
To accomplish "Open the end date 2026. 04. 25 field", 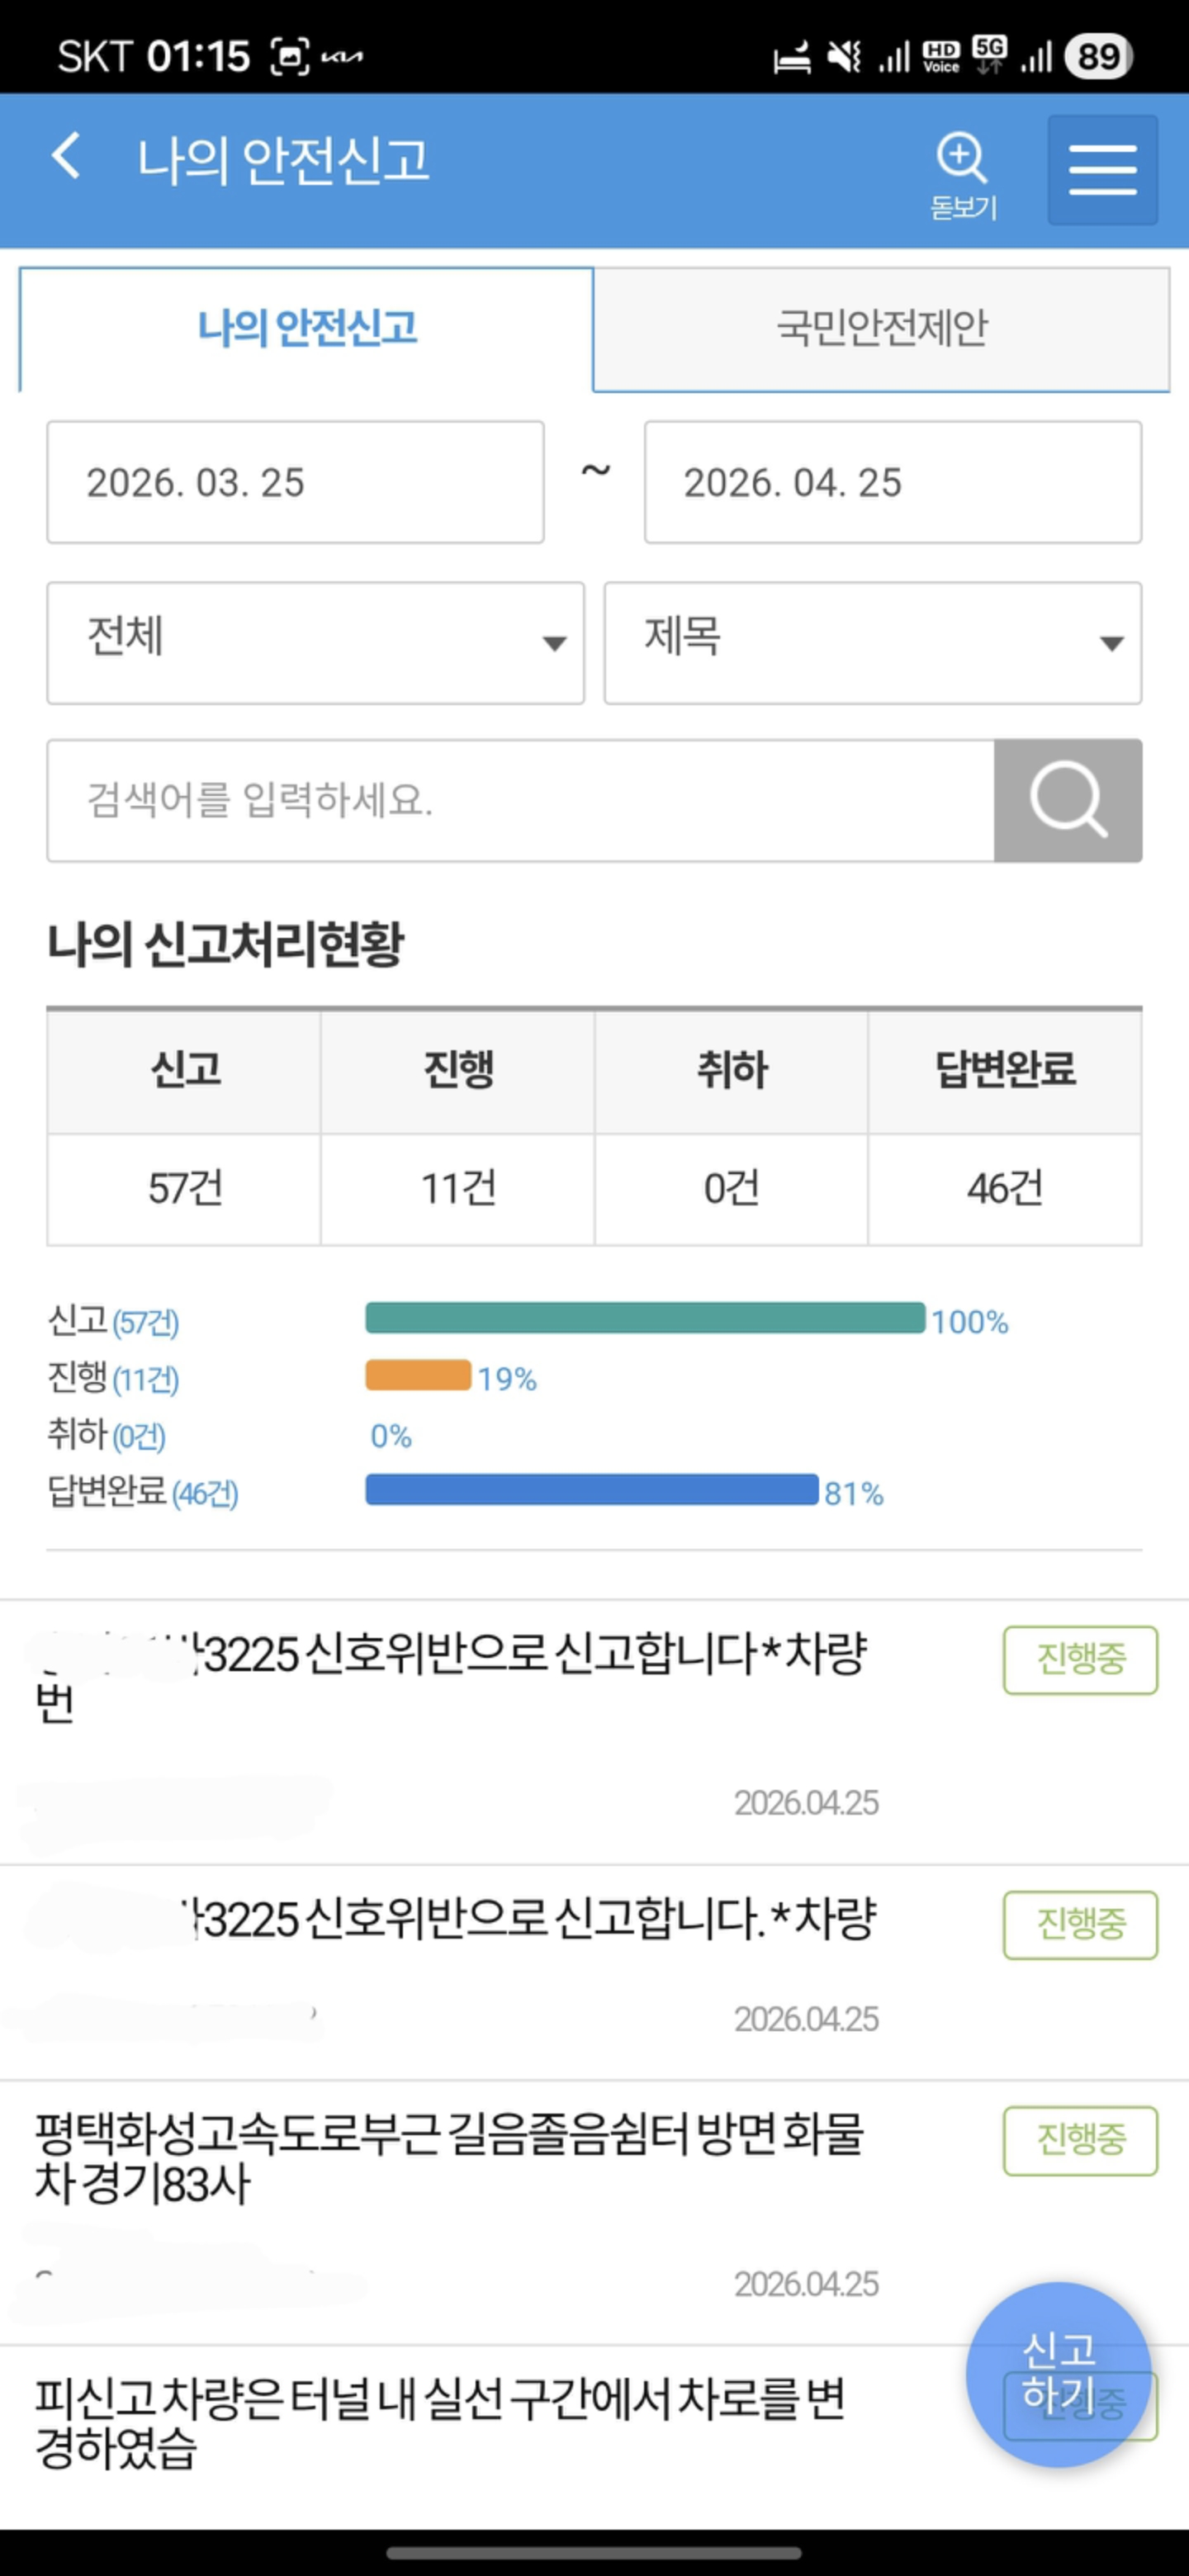I will point(892,482).
